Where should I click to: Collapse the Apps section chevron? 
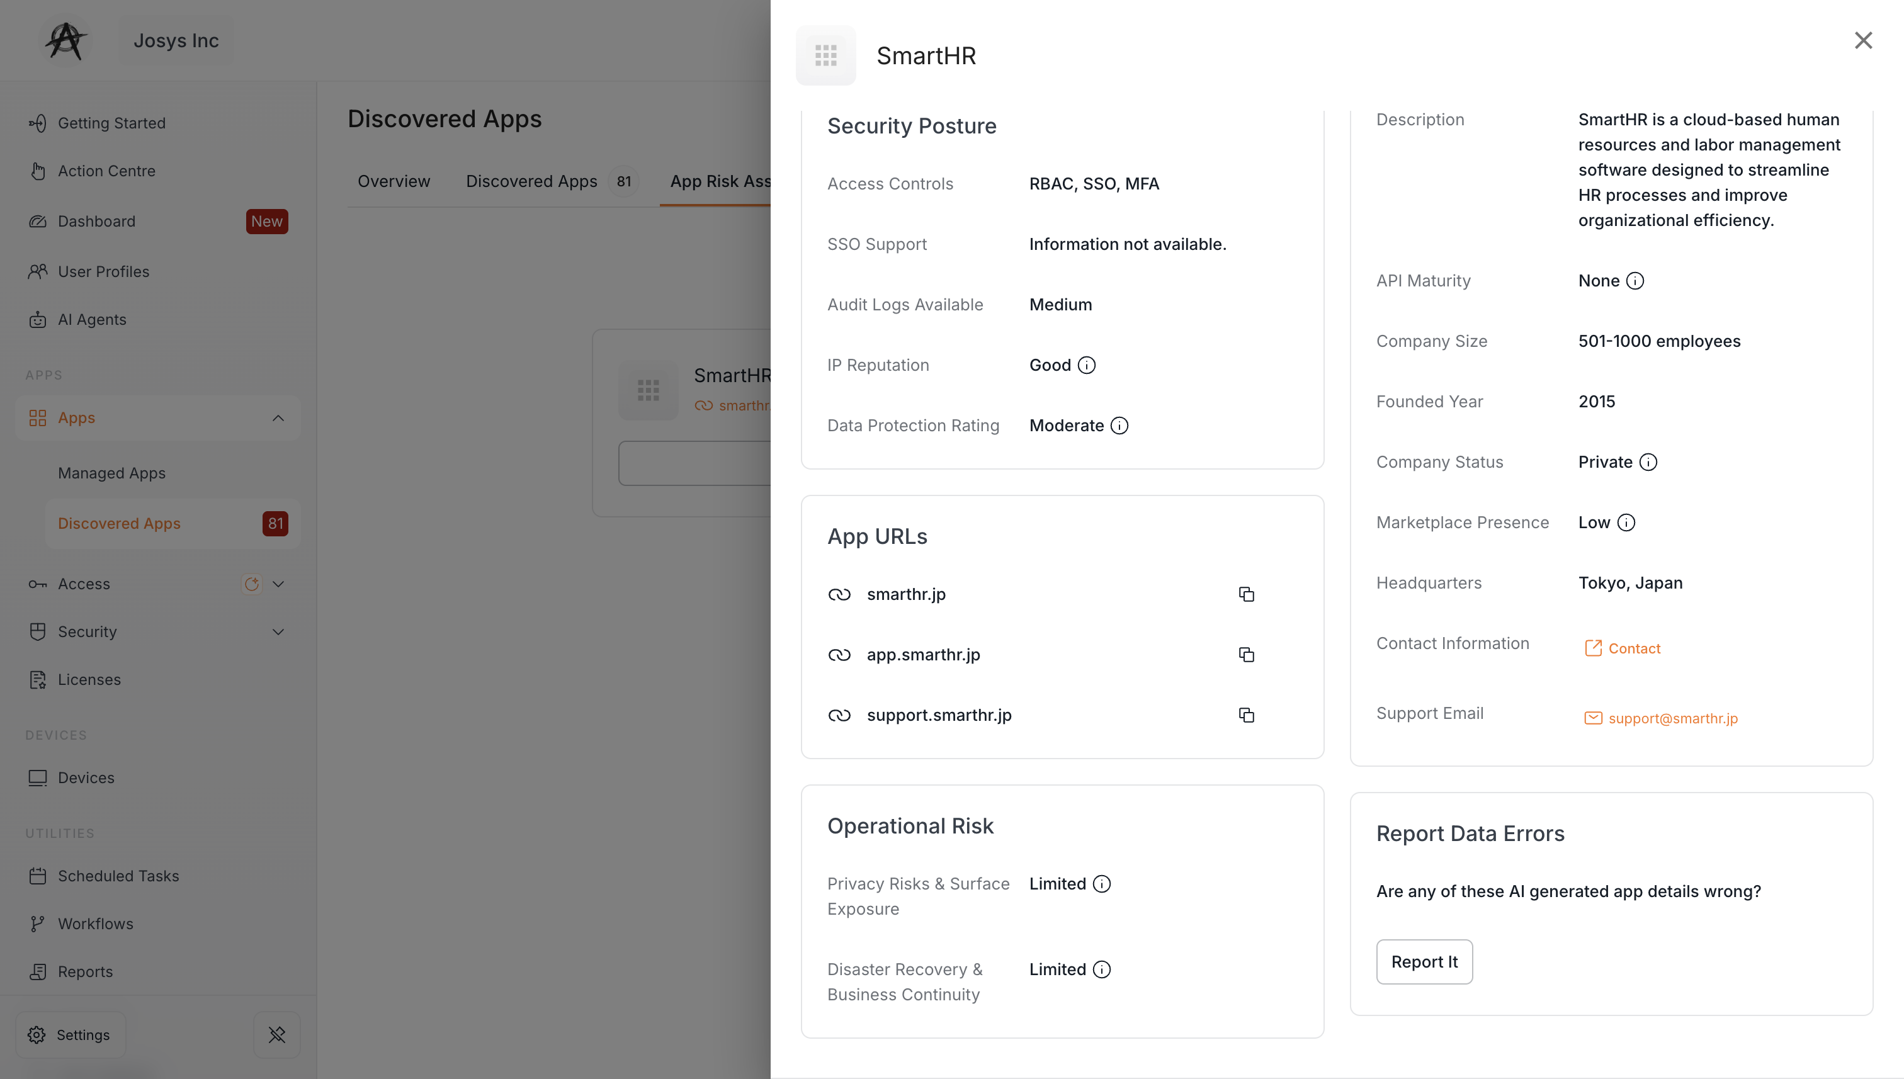[x=278, y=419]
